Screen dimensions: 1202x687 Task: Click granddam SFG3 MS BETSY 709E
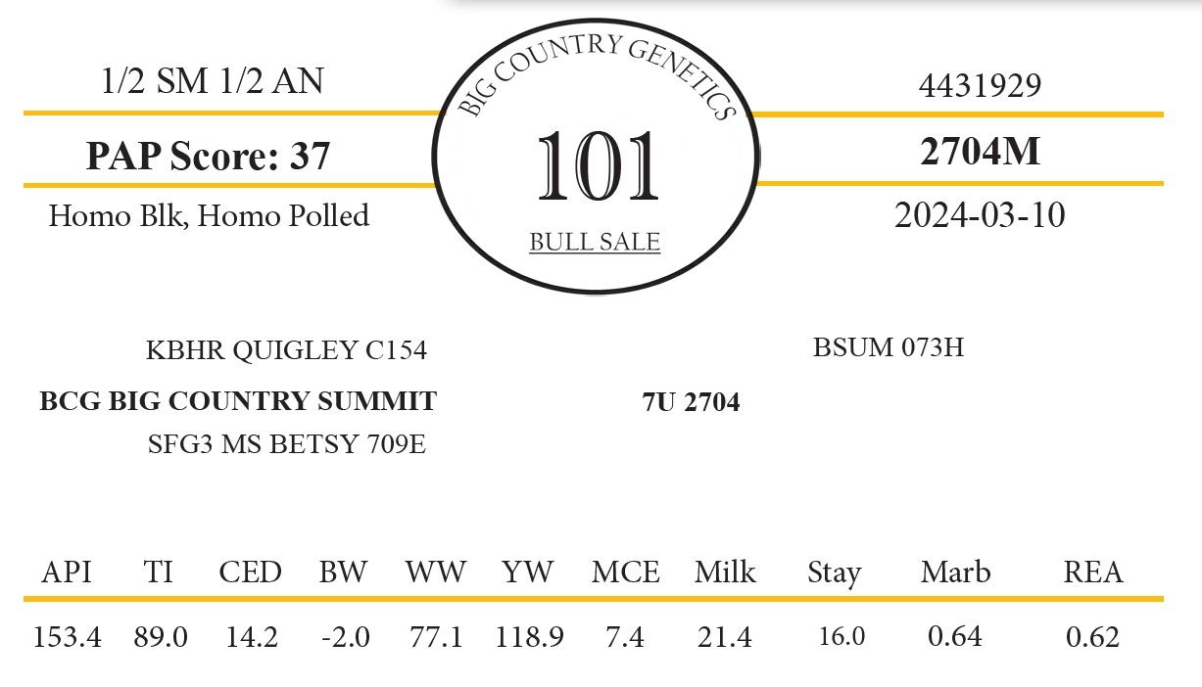click(x=286, y=444)
